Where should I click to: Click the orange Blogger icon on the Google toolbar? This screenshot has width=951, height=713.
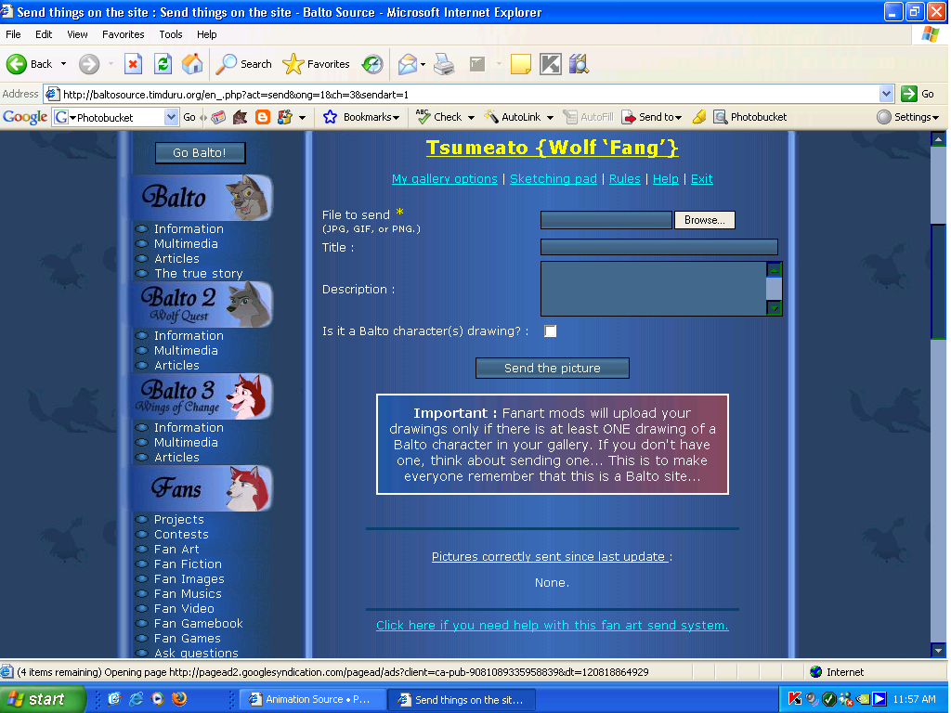coord(263,117)
